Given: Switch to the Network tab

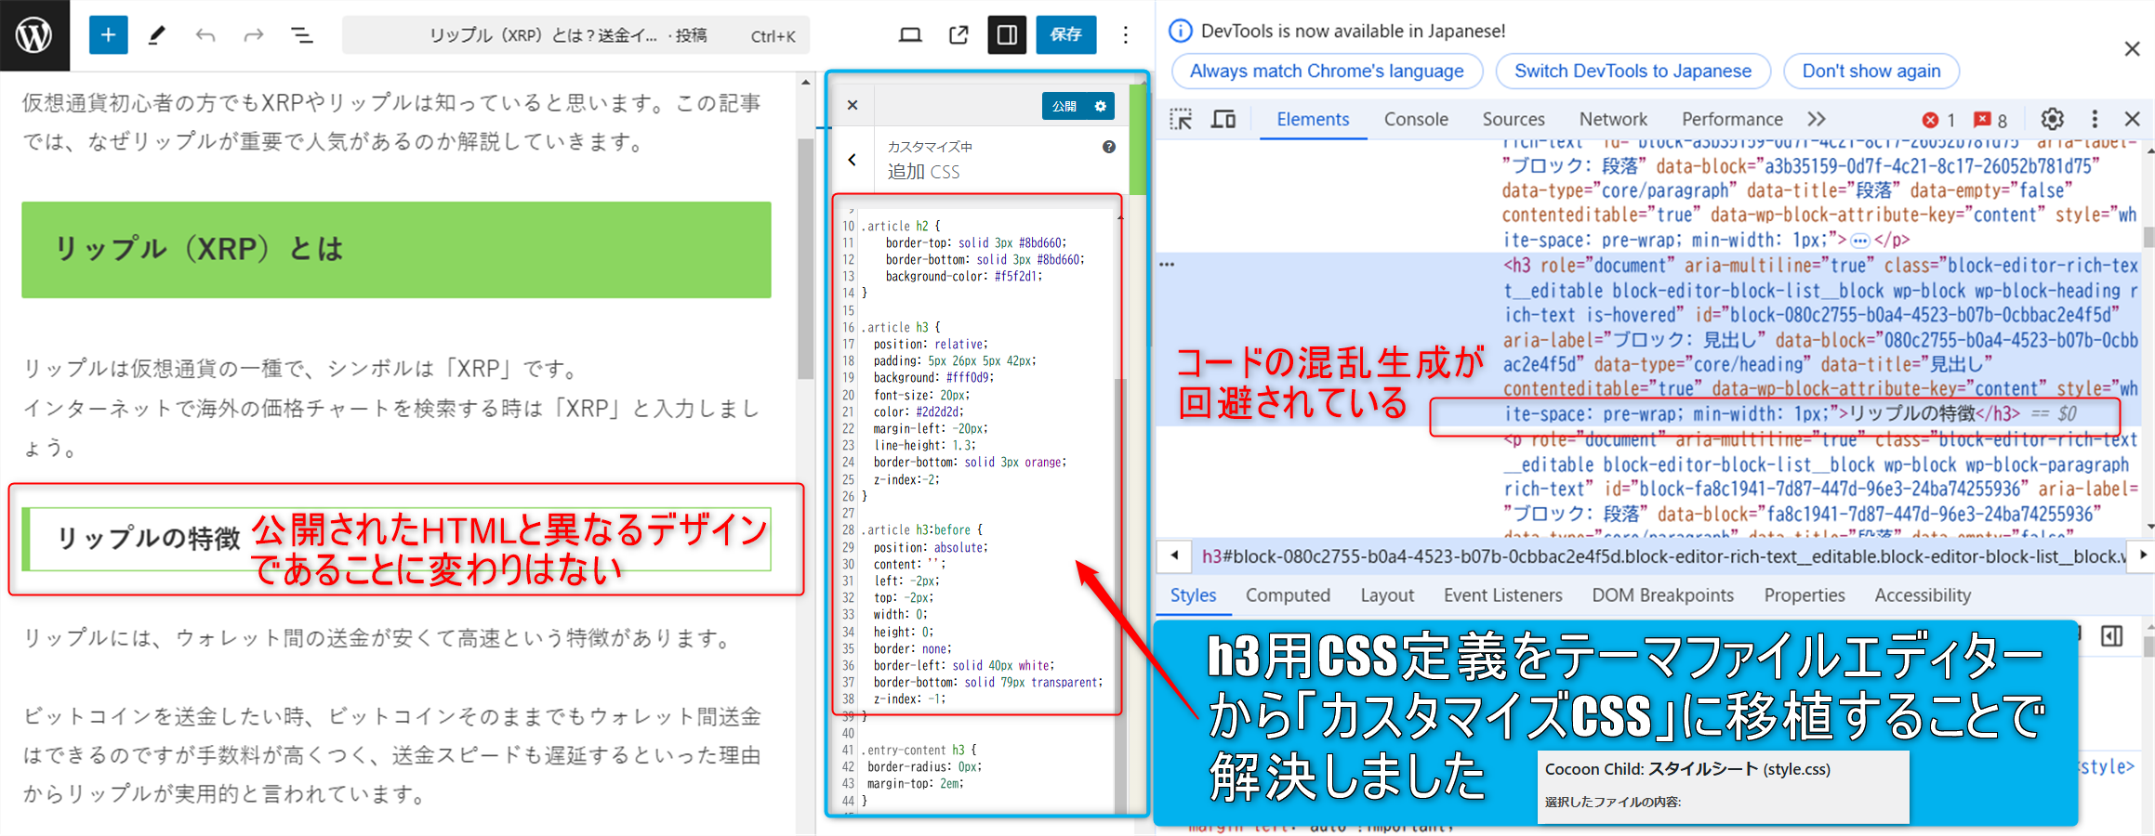Looking at the screenshot, I should [1613, 119].
